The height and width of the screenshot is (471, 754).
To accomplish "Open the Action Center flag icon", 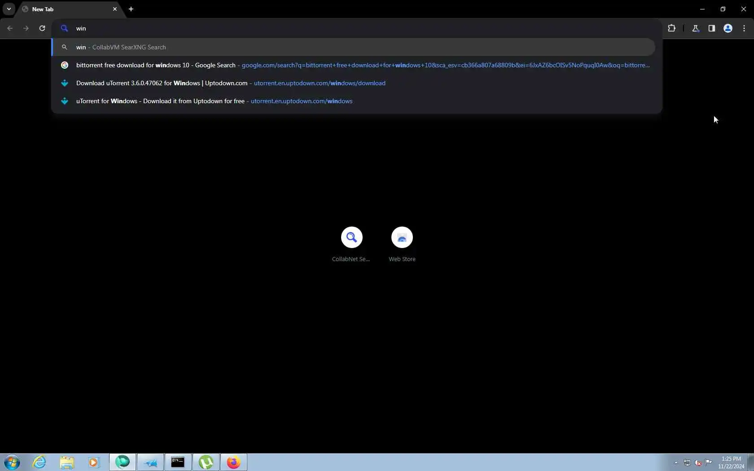I will click(709, 462).
